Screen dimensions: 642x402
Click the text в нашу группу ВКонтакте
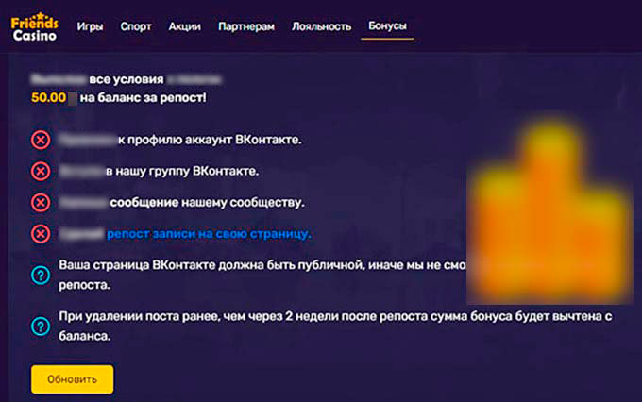[x=182, y=171]
